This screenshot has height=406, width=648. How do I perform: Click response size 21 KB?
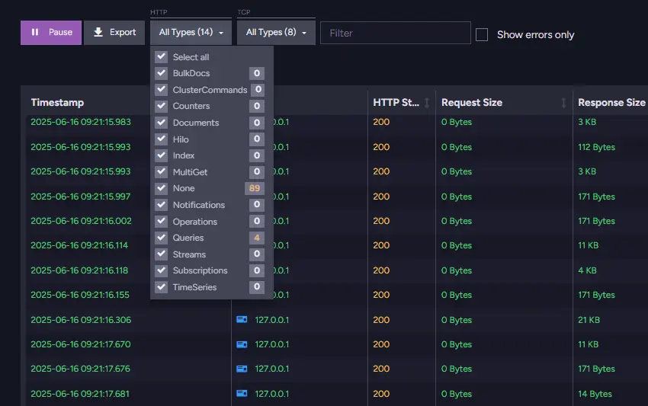(589, 320)
